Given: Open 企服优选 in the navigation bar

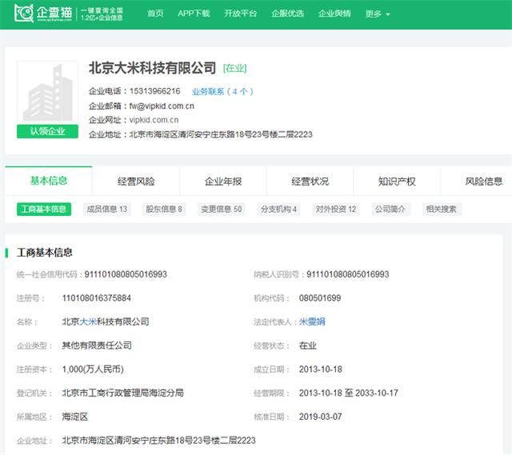Looking at the screenshot, I should (x=288, y=14).
